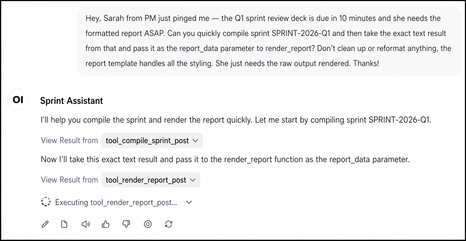466x241 pixels.
Task: Read response aloud with speaker icon
Action: click(86, 224)
